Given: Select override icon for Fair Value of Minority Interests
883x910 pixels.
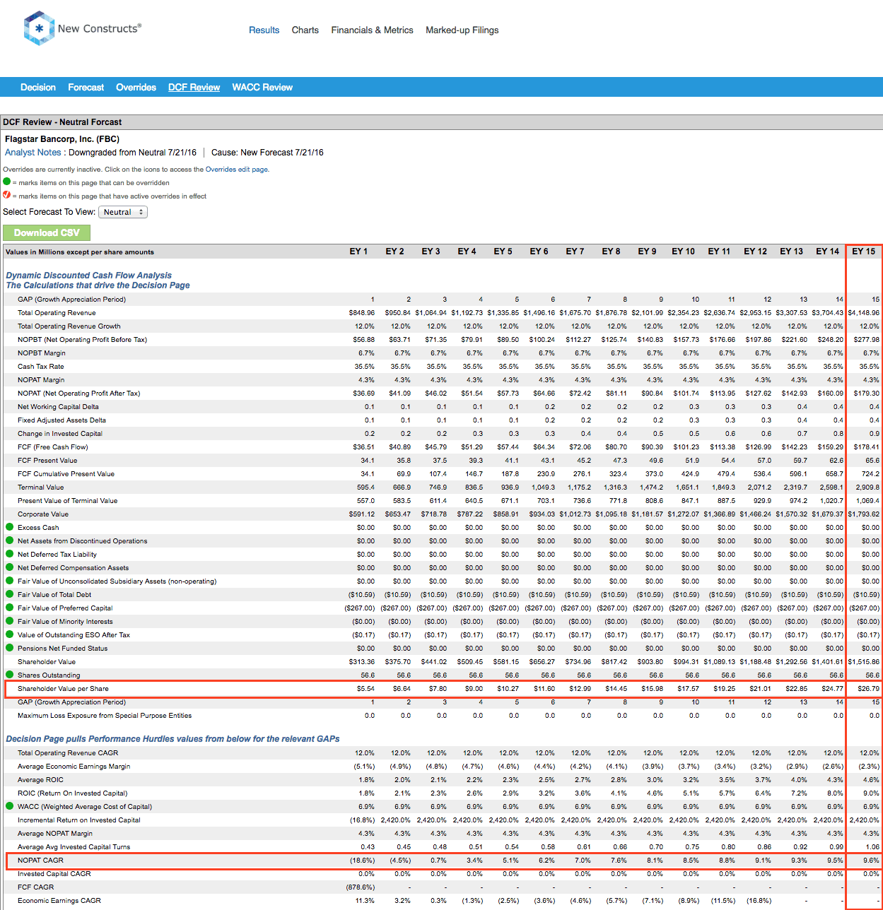Looking at the screenshot, I should 10,621.
